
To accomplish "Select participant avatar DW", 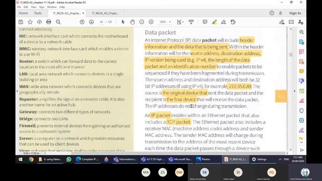I will click(x=179, y=172).
